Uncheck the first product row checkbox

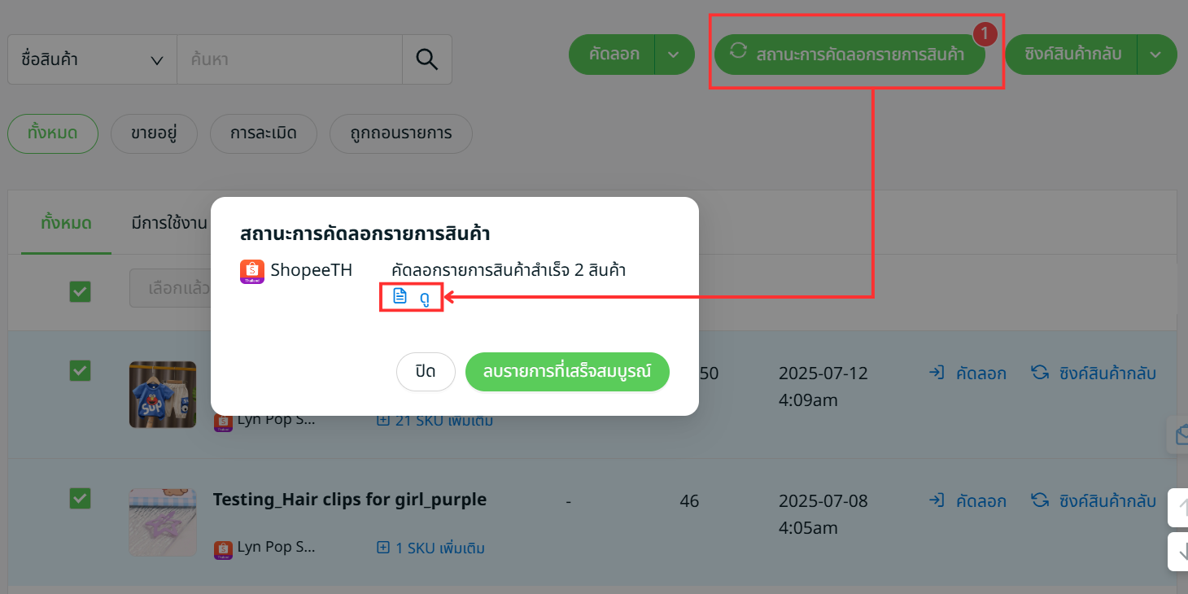(x=80, y=371)
